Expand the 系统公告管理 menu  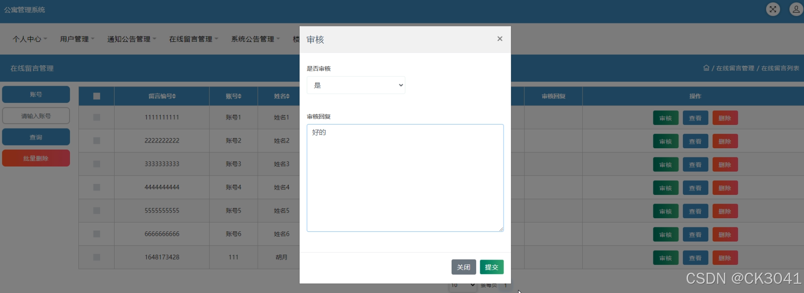click(256, 39)
